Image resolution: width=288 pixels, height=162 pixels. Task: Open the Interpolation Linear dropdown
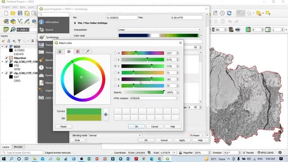click(160, 30)
